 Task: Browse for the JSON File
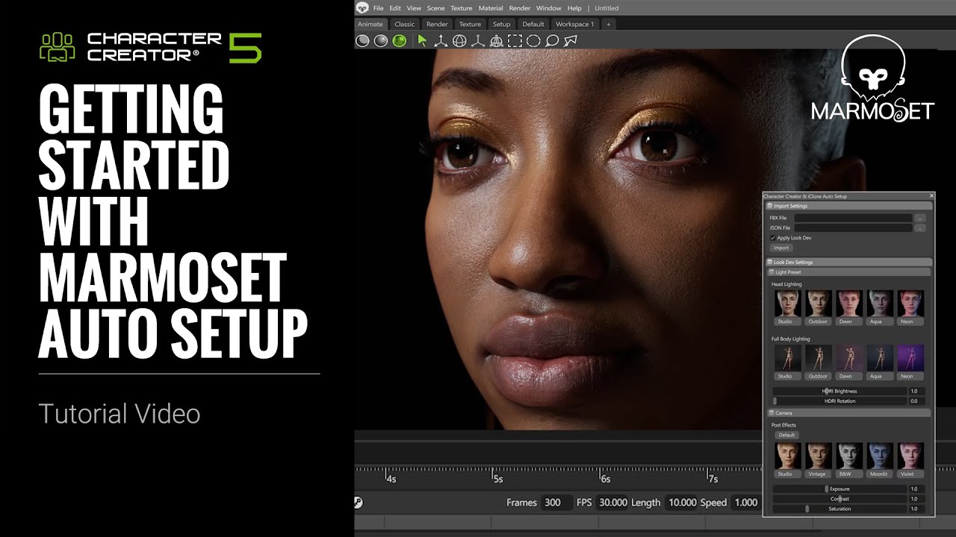[x=920, y=227]
